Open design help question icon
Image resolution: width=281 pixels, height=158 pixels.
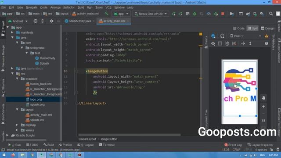(x=267, y=43)
